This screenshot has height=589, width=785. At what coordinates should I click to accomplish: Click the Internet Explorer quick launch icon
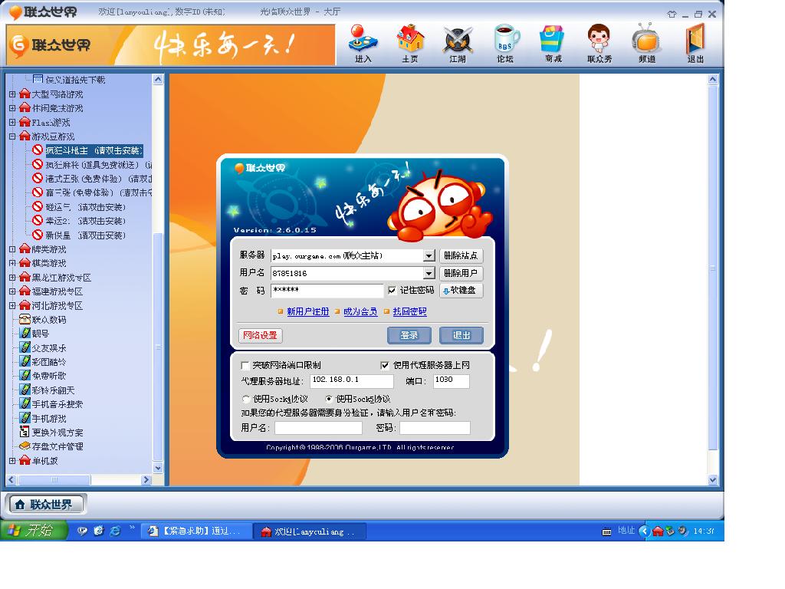coord(115,531)
